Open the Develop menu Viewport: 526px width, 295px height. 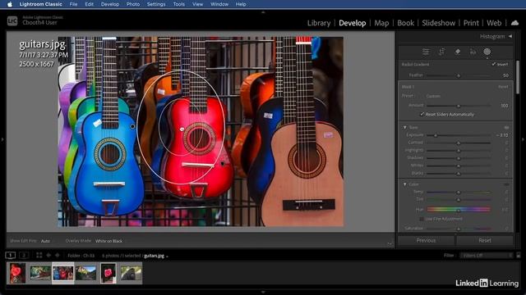pyautogui.click(x=110, y=4)
